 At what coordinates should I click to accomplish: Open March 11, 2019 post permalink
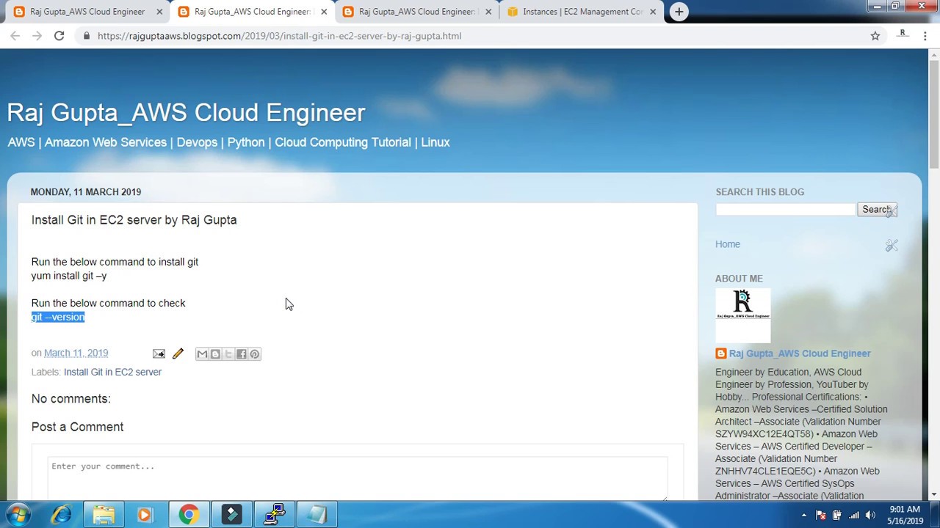[76, 353]
